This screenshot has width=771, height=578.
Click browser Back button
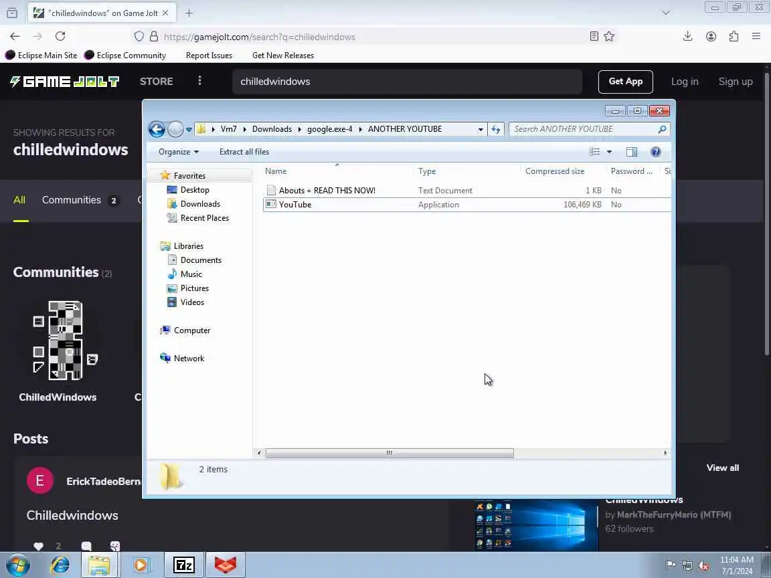pos(15,36)
